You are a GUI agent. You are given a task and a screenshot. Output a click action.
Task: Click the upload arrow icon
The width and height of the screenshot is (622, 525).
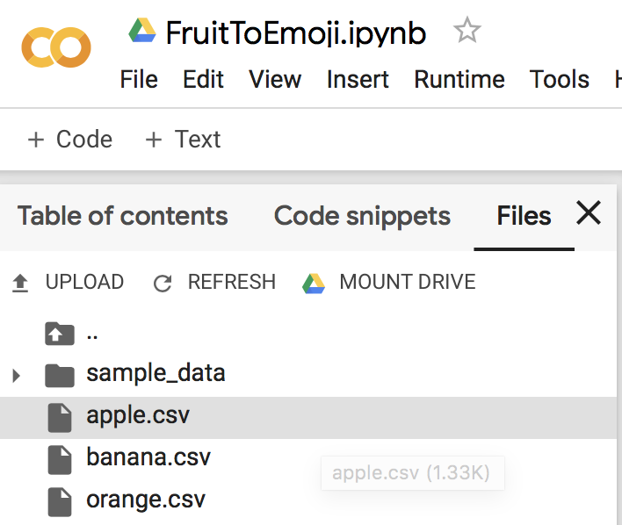point(19,283)
